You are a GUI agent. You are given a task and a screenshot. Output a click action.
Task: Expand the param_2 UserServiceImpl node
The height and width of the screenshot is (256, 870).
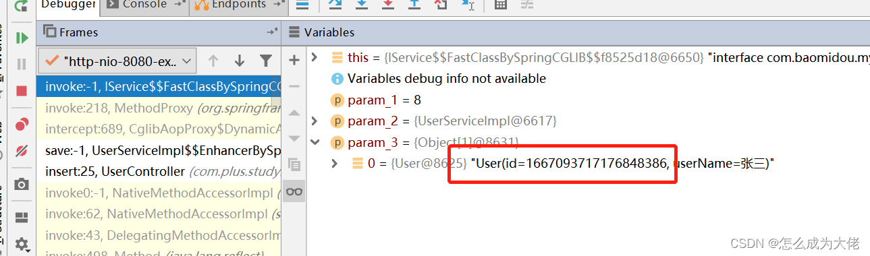coord(315,121)
